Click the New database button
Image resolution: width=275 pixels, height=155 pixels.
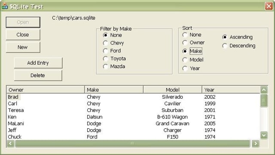coord(23,47)
